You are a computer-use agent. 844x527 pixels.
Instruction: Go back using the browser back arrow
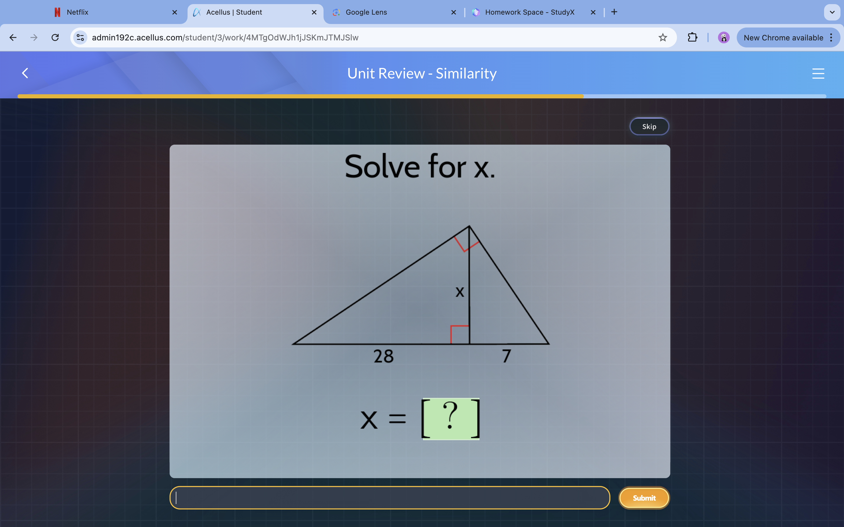[x=13, y=37]
